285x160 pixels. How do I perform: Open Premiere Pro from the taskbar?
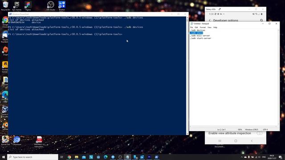[149, 157]
